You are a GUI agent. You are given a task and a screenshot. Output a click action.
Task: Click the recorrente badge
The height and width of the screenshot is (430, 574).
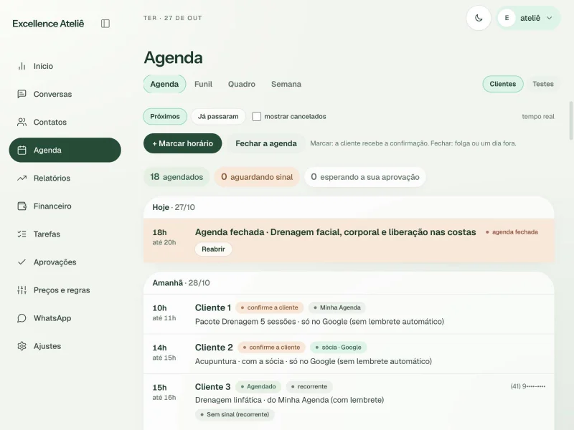tap(309, 386)
